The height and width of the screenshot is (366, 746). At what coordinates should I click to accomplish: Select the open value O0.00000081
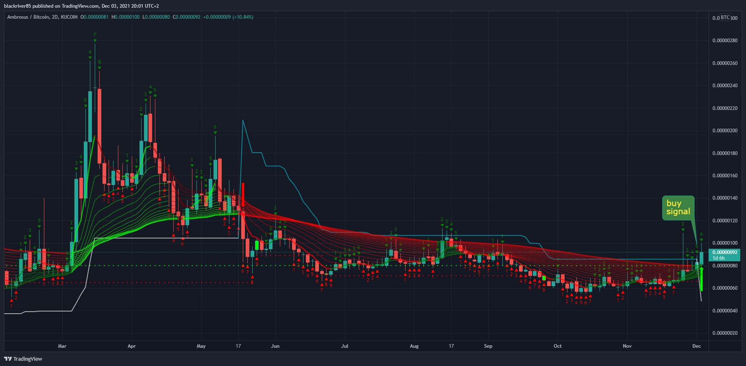(94, 17)
